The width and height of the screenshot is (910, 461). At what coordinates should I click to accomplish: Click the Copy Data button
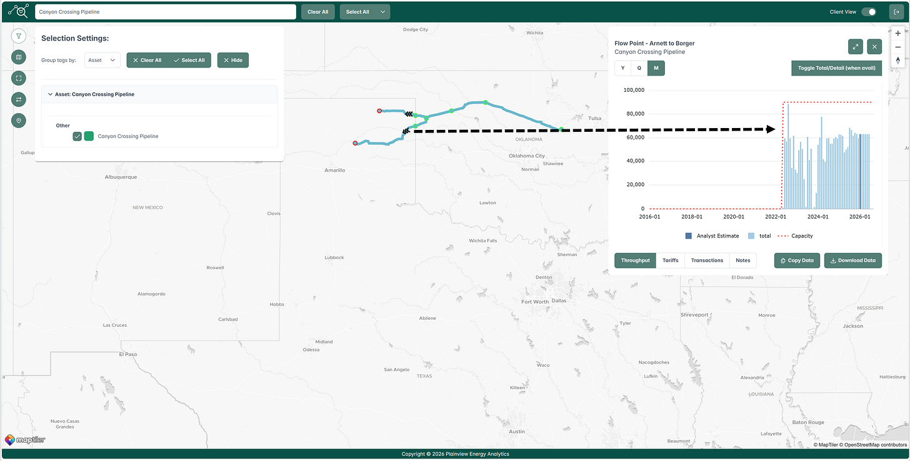click(x=797, y=260)
